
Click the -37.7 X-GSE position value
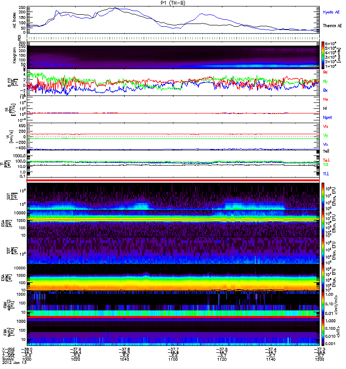click(173, 350)
